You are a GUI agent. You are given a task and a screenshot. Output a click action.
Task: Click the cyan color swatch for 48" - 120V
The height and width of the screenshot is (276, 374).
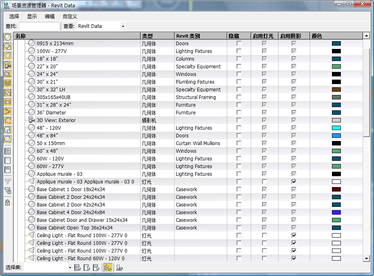[x=336, y=128]
